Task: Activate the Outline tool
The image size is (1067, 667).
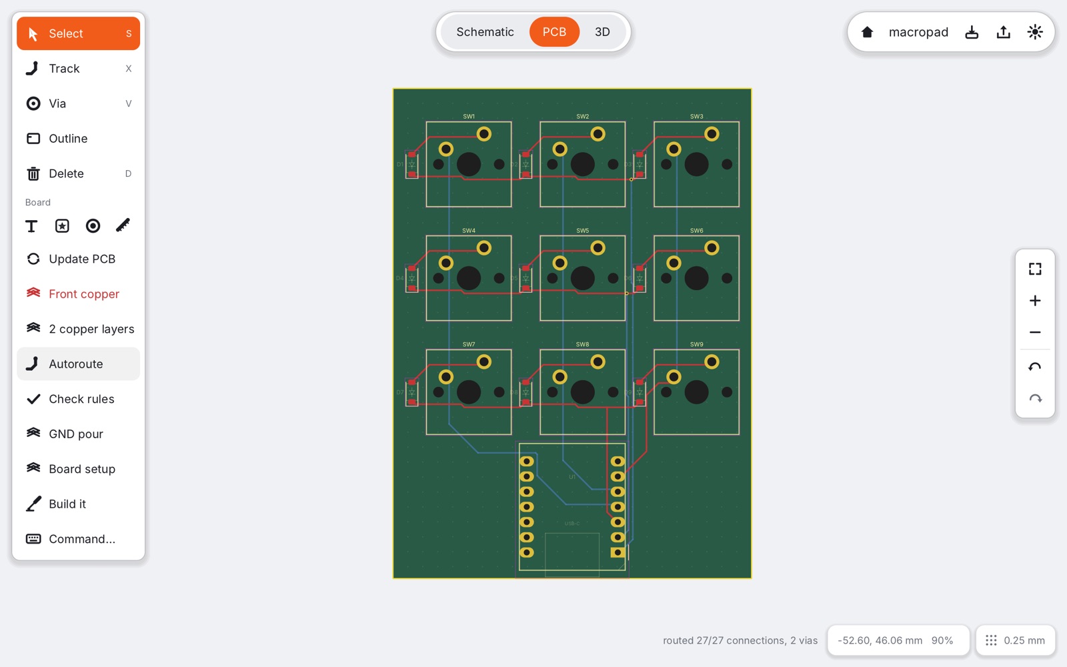Action: [78, 139]
